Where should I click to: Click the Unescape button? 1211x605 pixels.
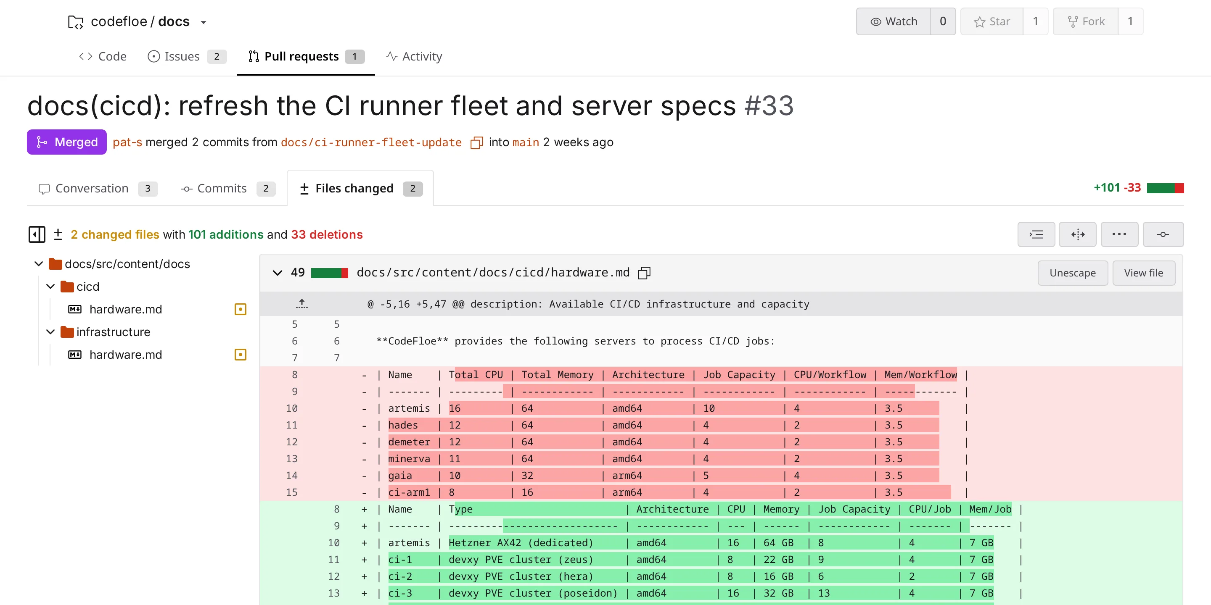pyautogui.click(x=1072, y=273)
